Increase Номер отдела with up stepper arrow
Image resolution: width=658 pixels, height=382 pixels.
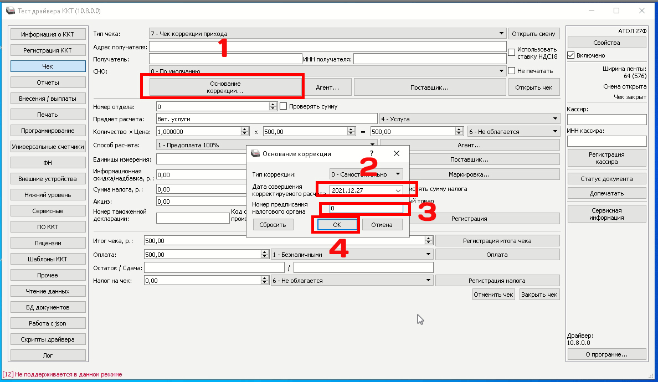273,105
